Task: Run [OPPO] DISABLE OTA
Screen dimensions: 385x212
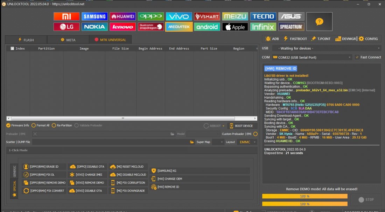Action: tap(87, 167)
